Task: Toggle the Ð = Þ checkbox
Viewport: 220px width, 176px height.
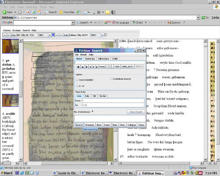Action: point(77,86)
